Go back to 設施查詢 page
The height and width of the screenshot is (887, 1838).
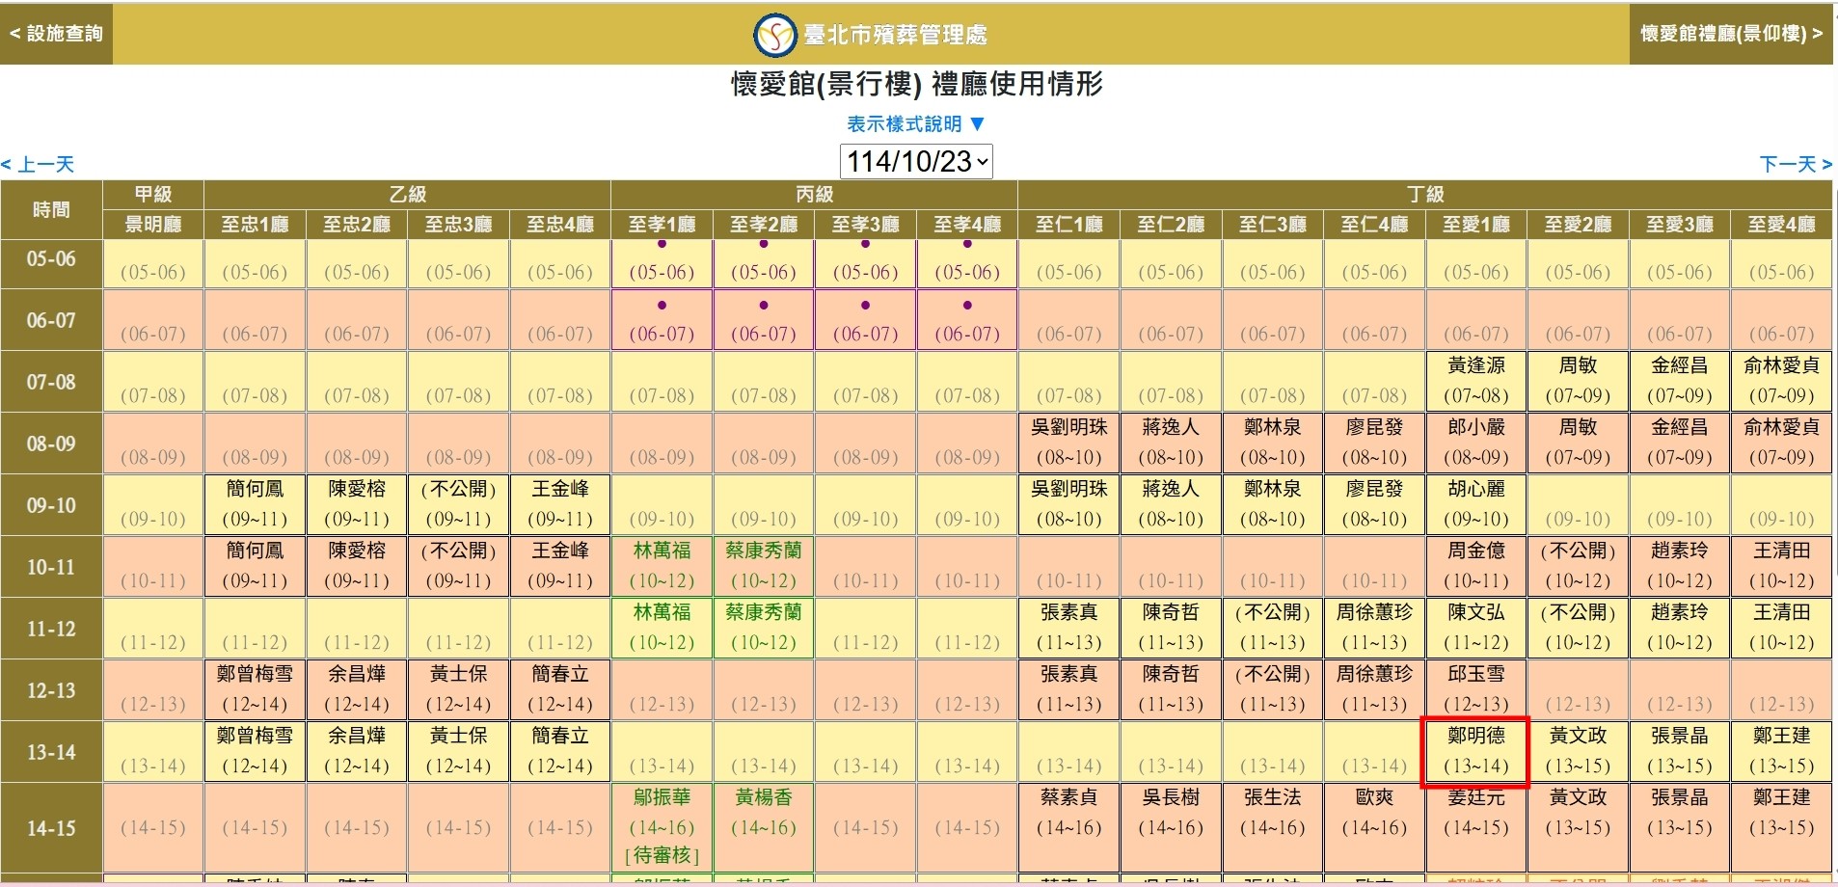[56, 34]
